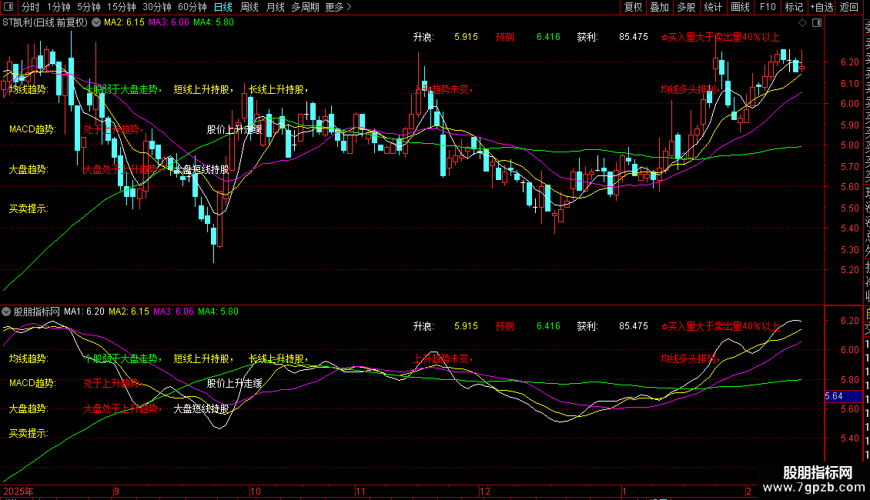
Task: Click 预测 value 6.416 in main chart
Action: click(x=548, y=37)
